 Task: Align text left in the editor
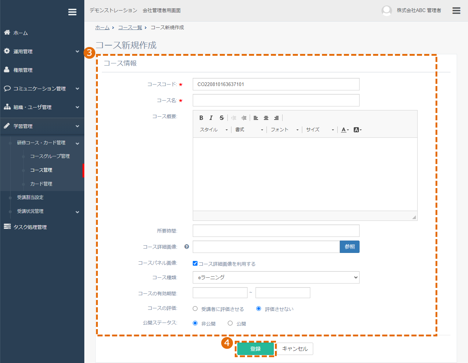(256, 118)
